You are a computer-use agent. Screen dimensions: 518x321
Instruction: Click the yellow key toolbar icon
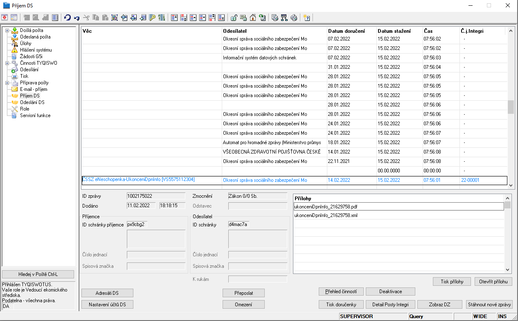152,18
